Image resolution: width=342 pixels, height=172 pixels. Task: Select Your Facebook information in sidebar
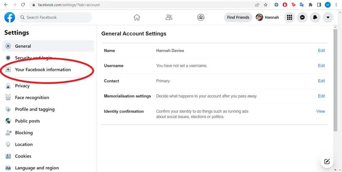pyautogui.click(x=43, y=70)
